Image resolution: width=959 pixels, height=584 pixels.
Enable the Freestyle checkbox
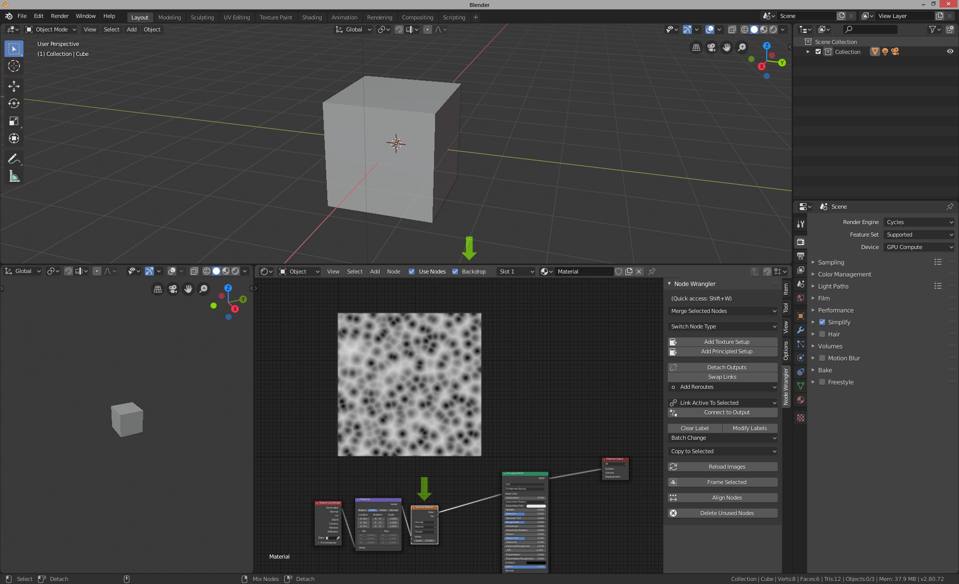click(822, 382)
